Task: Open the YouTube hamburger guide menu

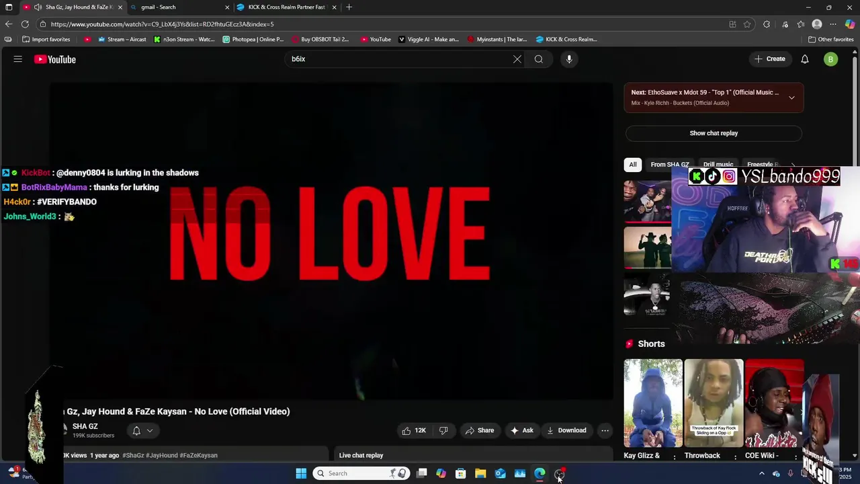Action: click(18, 59)
